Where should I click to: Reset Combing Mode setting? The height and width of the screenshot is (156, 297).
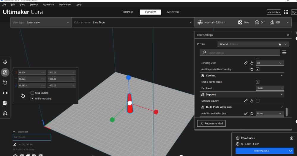[x=252, y=63]
